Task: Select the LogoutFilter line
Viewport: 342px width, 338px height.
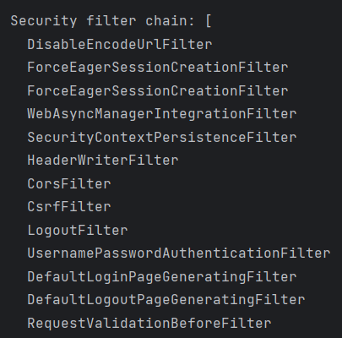Action: [78, 231]
